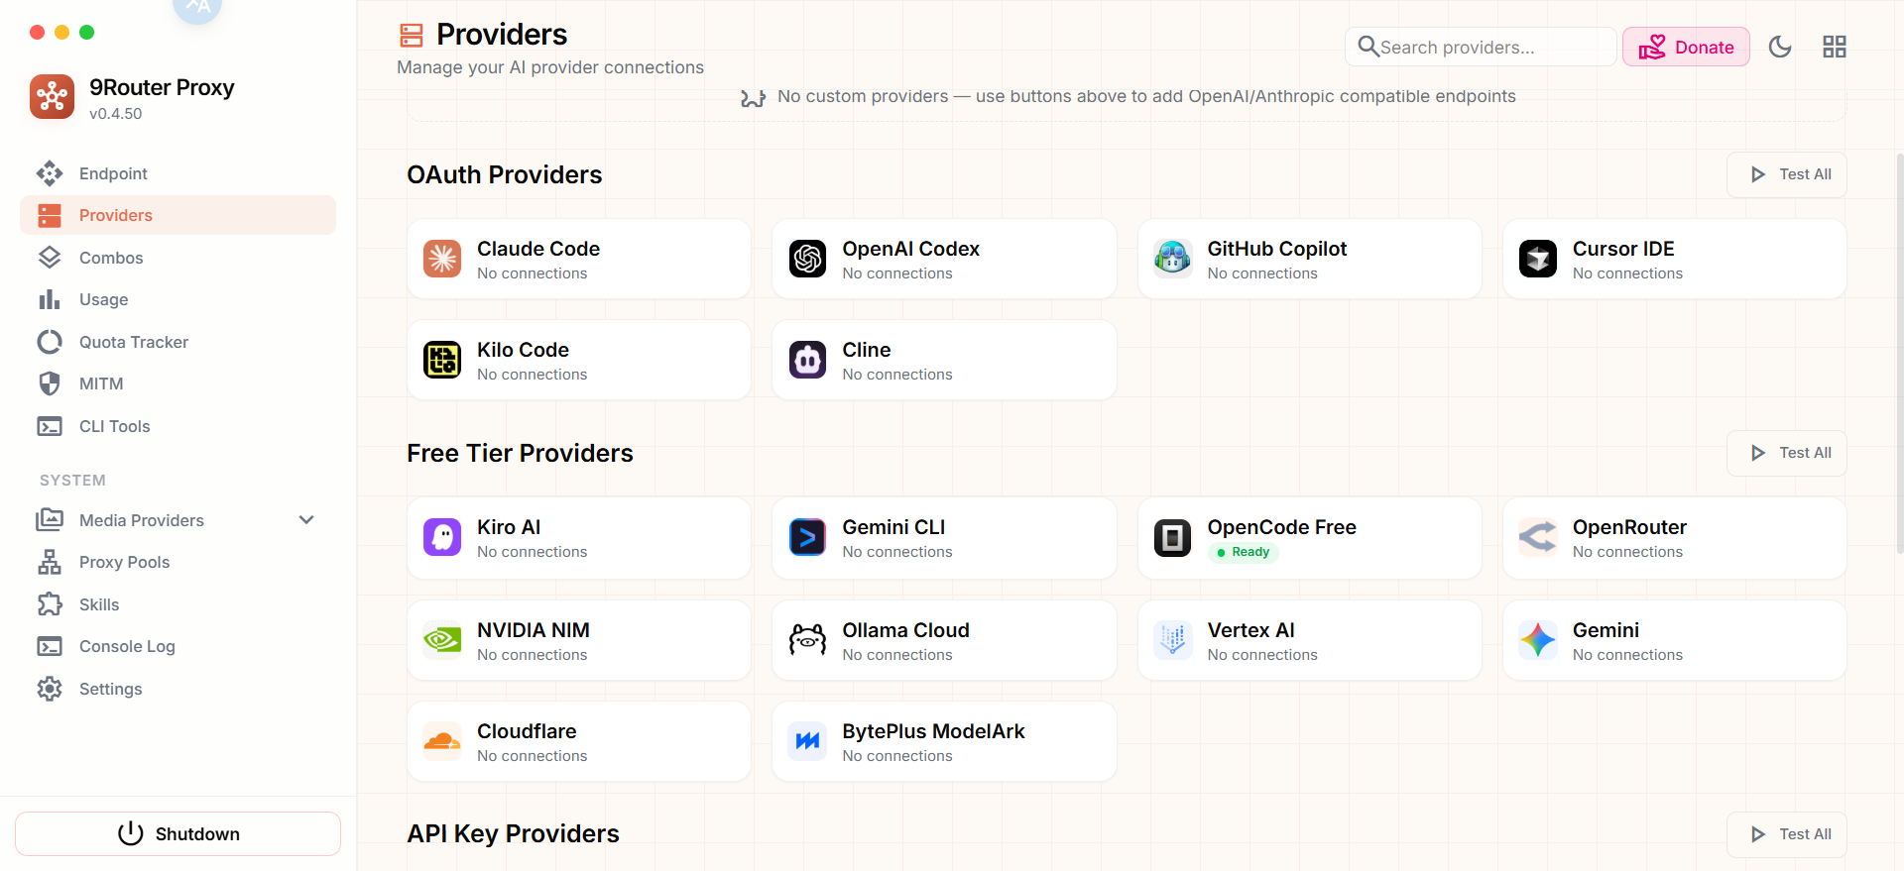1904x871 pixels.
Task: Click the 9Router Proxy app logo
Action: pyautogui.click(x=52, y=96)
